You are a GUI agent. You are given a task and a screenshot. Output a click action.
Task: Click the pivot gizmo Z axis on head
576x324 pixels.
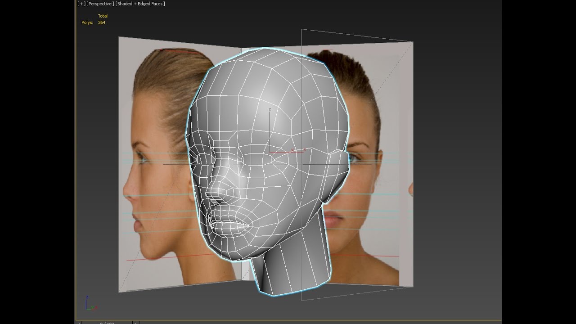270,130
